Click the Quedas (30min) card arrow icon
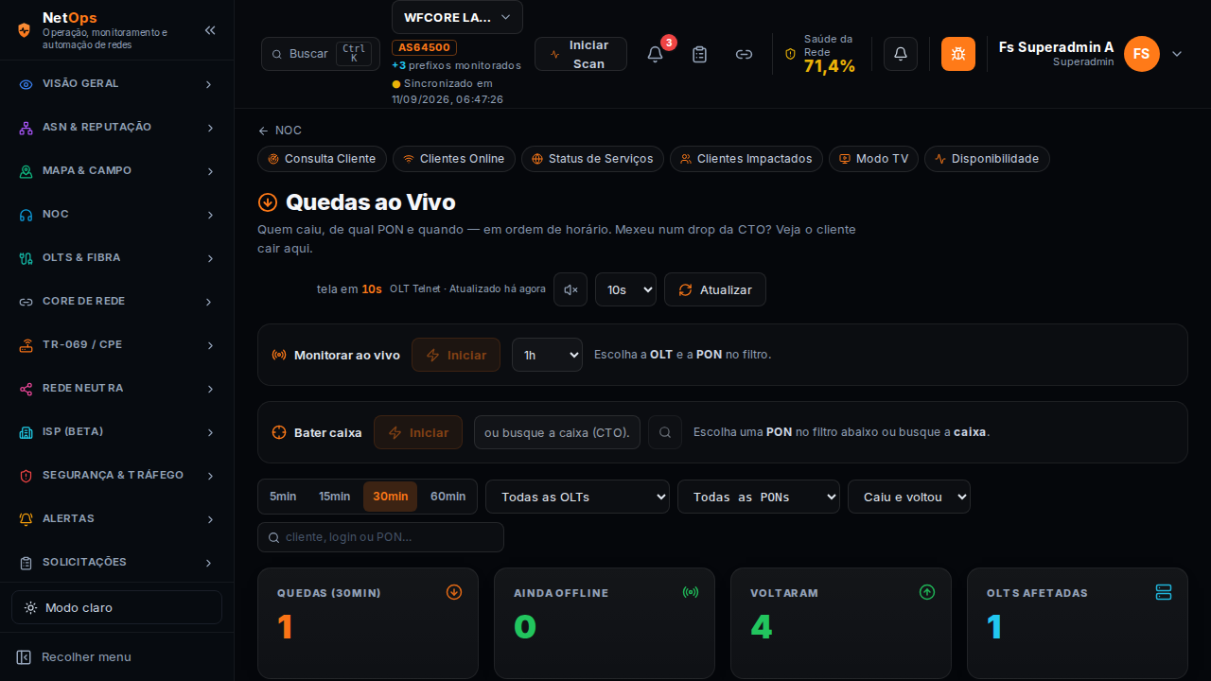The height and width of the screenshot is (681, 1211). 454,592
